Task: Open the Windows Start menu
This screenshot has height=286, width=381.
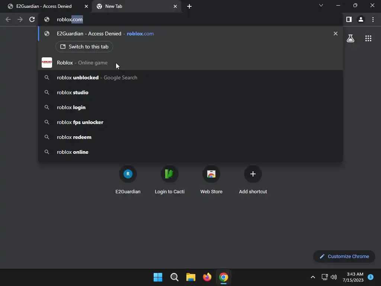Action: 158,277
